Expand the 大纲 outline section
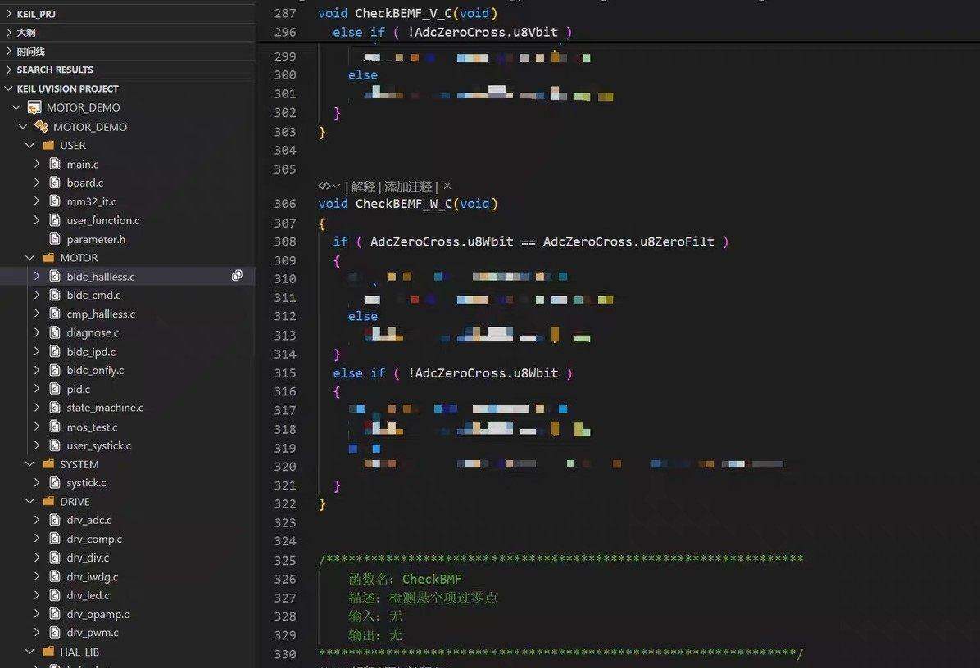This screenshot has width=980, height=668. 9,32
